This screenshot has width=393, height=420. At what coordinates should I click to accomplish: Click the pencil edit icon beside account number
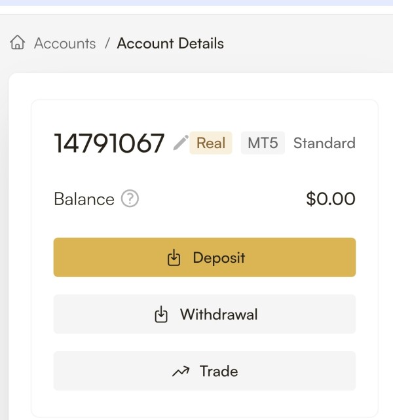(x=181, y=143)
